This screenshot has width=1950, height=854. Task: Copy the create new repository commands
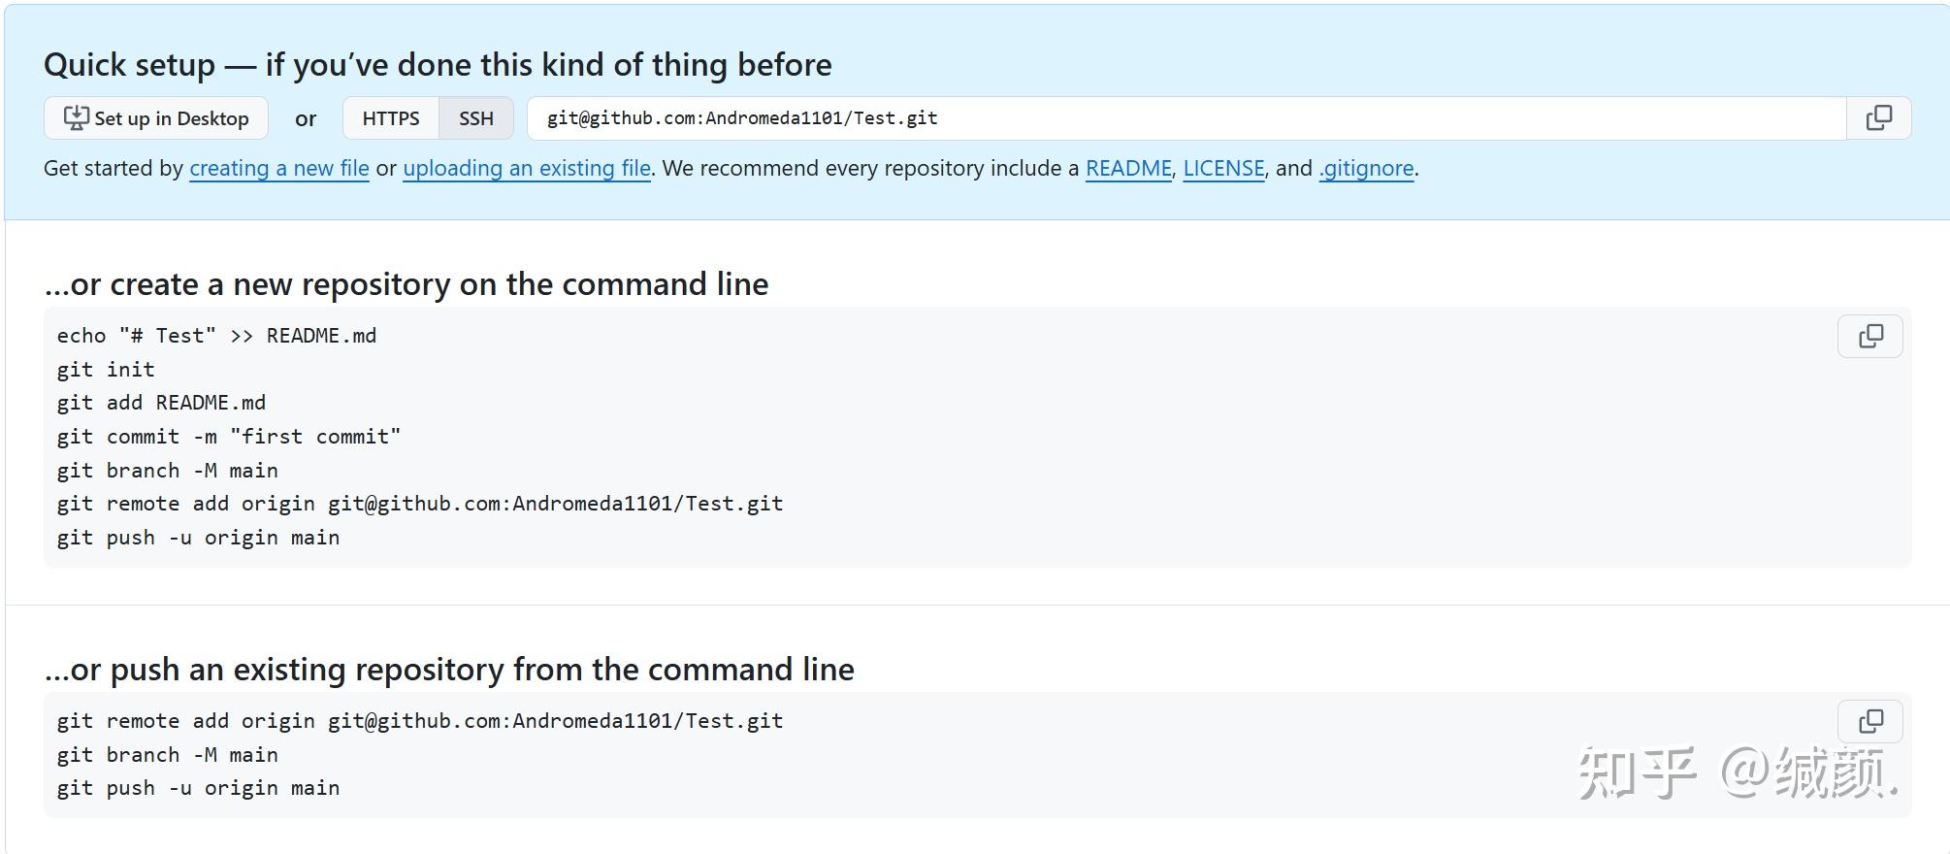(1869, 337)
